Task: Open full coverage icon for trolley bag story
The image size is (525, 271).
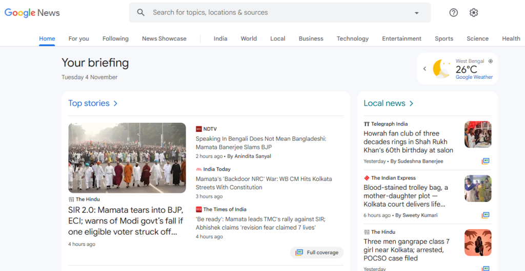Action: point(486,215)
